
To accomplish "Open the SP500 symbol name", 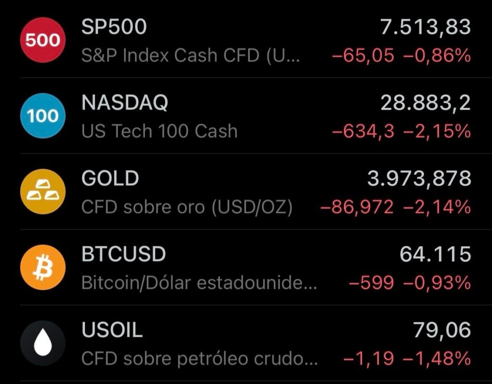I will coord(114,27).
